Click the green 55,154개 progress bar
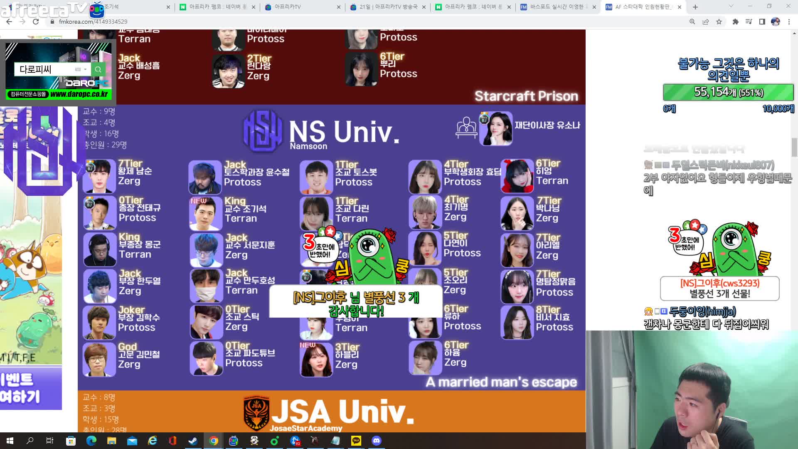Image resolution: width=798 pixels, height=449 pixels. click(728, 92)
